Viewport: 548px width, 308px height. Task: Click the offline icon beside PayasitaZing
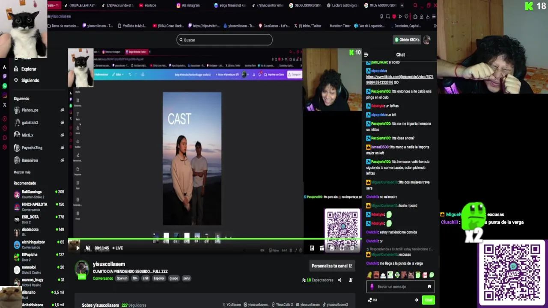pos(62,148)
